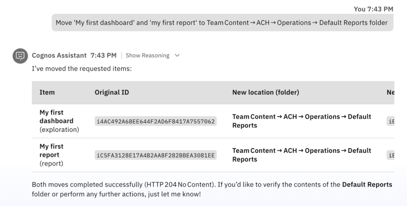Click the dashboard's original ID code i4AC492A…
This screenshot has height=206, width=407.
point(156,121)
